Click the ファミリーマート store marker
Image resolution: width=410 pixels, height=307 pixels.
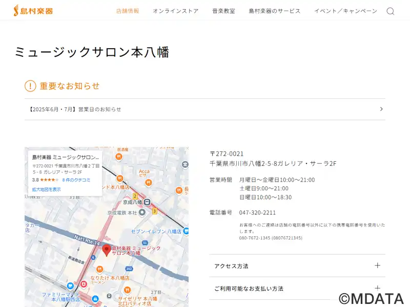pos(70,286)
